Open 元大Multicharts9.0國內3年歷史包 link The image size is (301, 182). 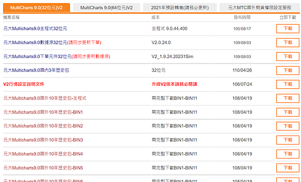[36, 70]
